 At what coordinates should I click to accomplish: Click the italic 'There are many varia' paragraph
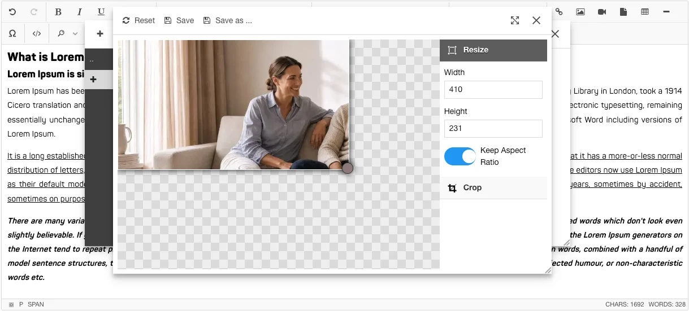click(46, 221)
